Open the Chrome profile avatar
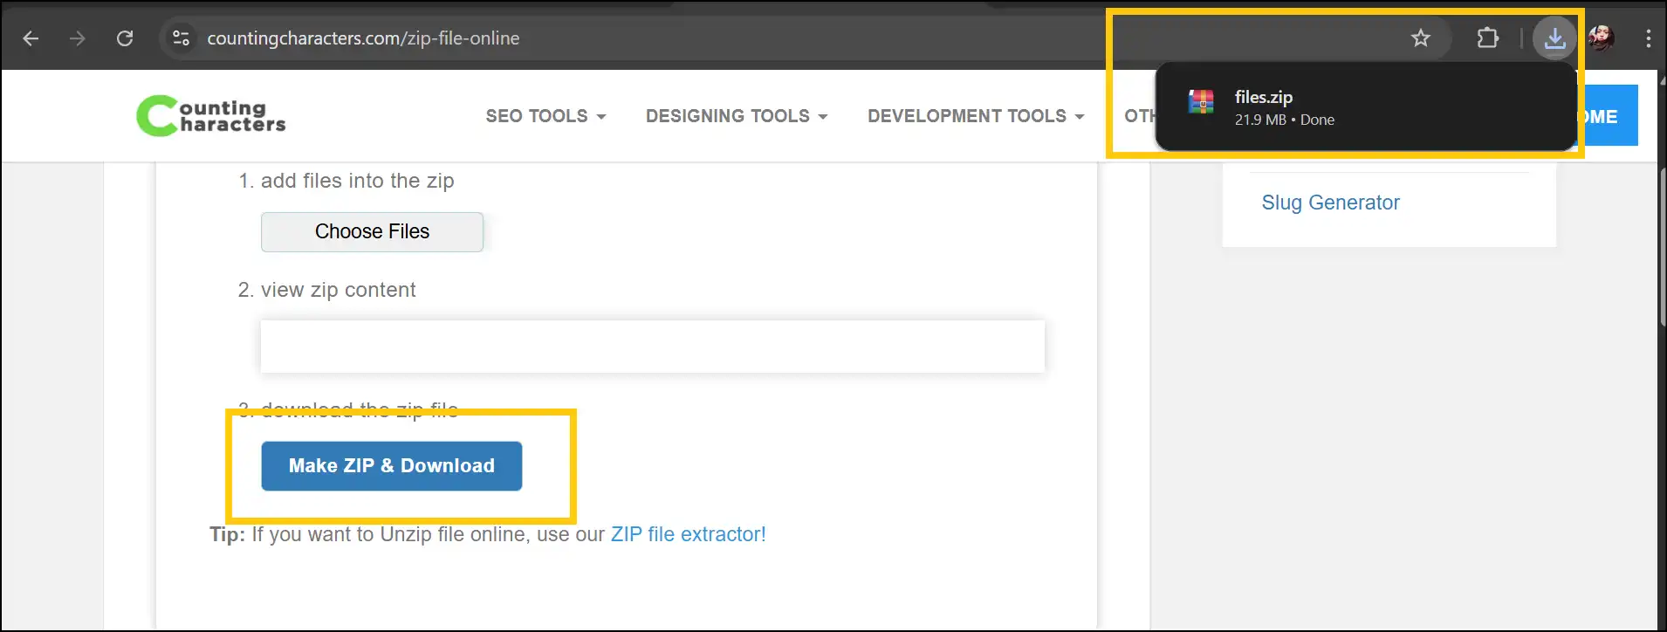Image resolution: width=1667 pixels, height=632 pixels. (1601, 38)
